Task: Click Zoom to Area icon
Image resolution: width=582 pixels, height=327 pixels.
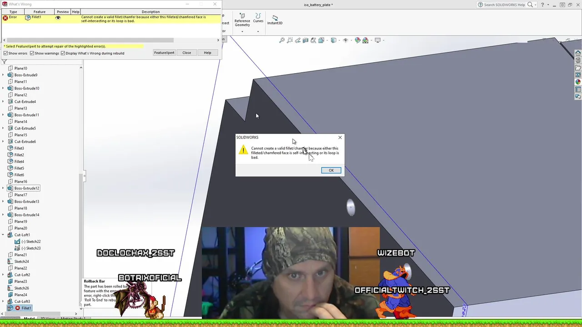Action: point(290,40)
